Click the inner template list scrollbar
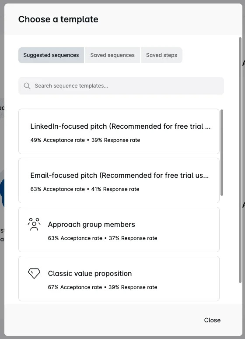The width and height of the screenshot is (245, 339). click(222, 152)
